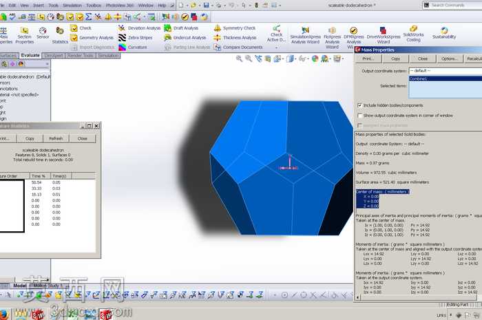Click the sigma summation toolbar icon

pyautogui.click(x=89, y=17)
